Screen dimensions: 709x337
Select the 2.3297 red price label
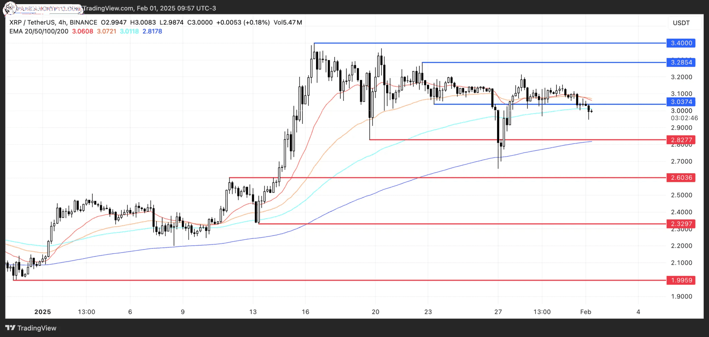coord(681,224)
